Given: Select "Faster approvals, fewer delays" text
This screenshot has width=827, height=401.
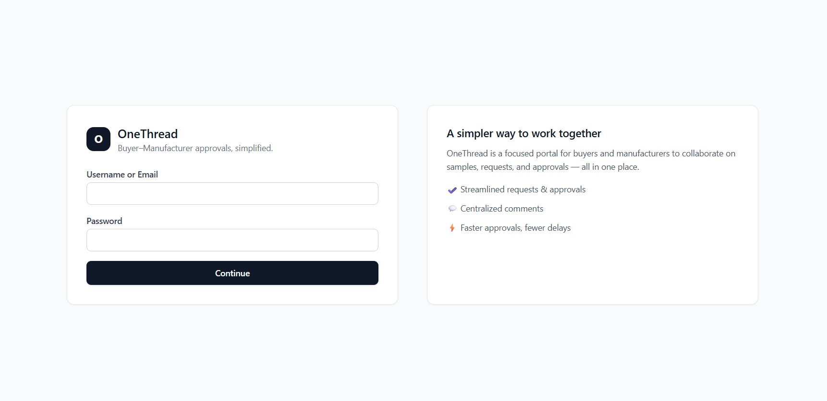Looking at the screenshot, I should coord(515,228).
